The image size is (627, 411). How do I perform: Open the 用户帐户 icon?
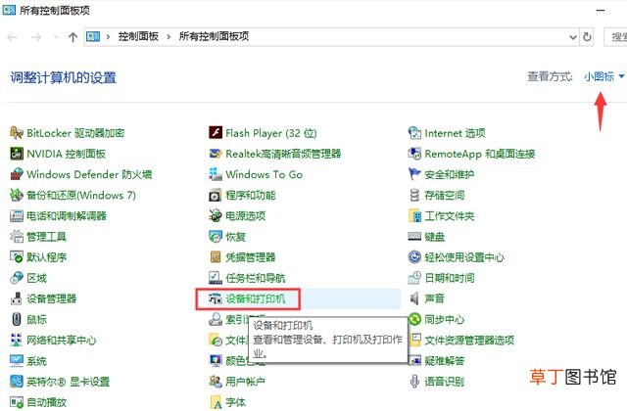(216, 382)
